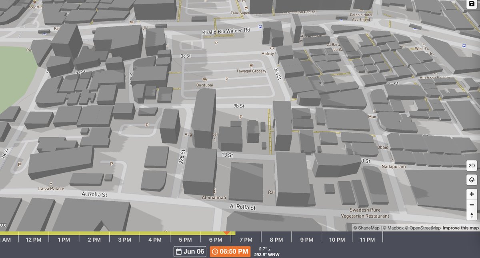The image size is (480, 258).
Task: Click the 293.8° WNW sun direction readout
Action: point(267,254)
